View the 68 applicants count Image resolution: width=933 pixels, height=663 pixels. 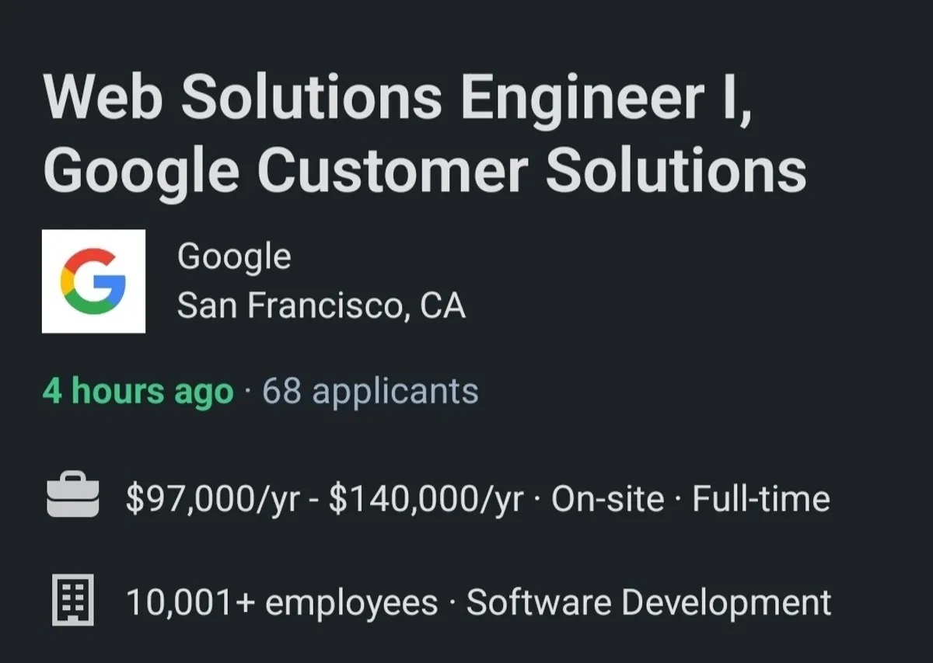(x=370, y=391)
